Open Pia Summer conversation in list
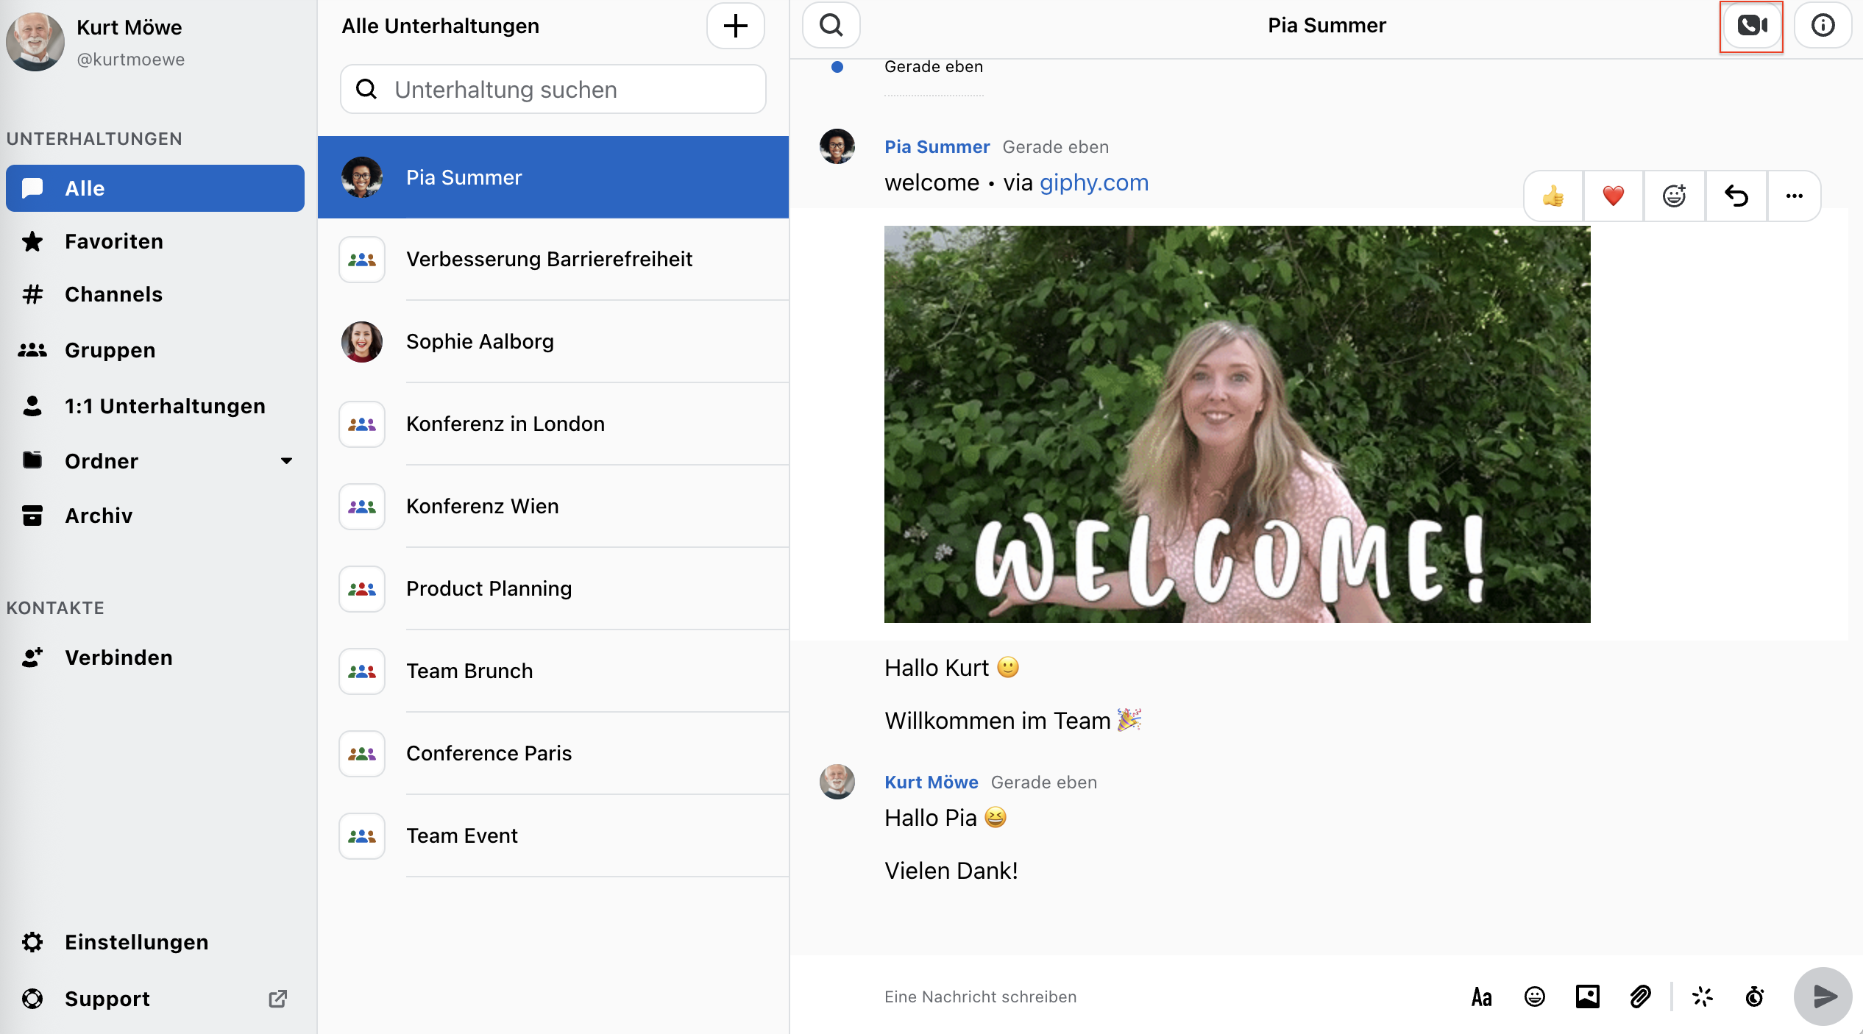1863x1034 pixels. [x=553, y=177]
